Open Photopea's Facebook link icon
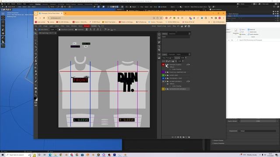The width and height of the screenshot is (280, 157). 189,26
